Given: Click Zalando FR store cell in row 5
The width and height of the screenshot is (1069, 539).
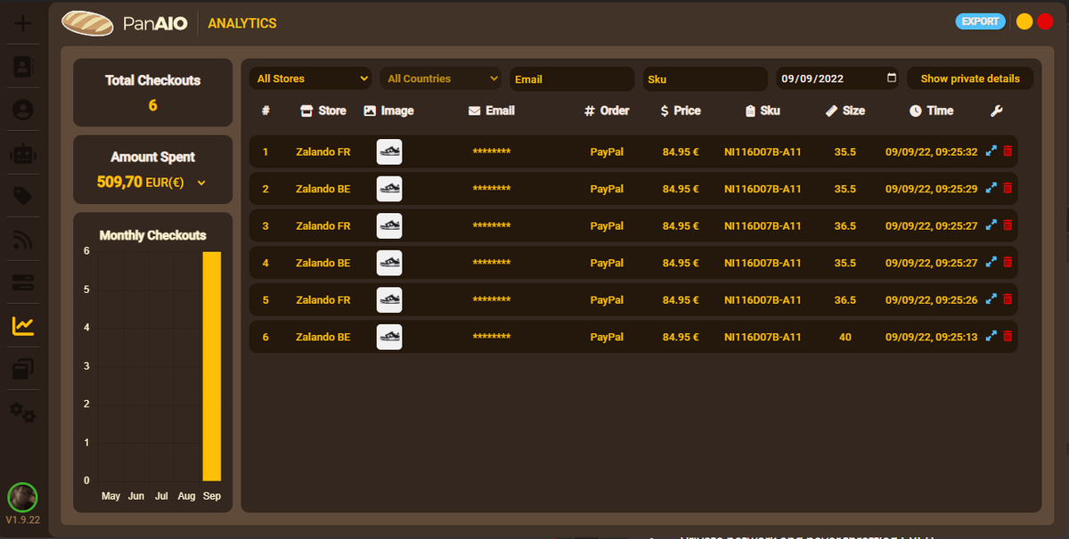Looking at the screenshot, I should point(323,300).
